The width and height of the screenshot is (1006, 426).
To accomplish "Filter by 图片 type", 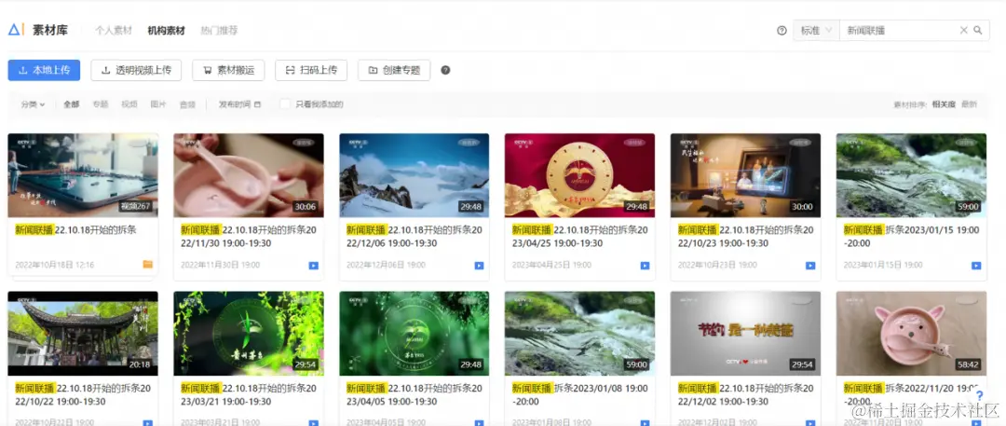I will click(158, 104).
